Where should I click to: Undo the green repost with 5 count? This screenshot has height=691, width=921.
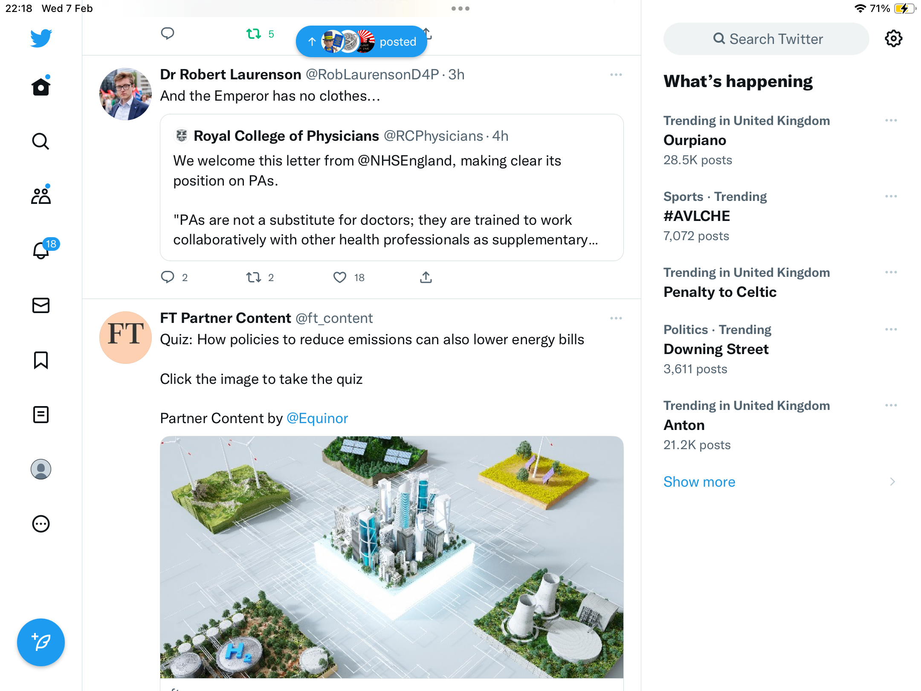pos(254,34)
